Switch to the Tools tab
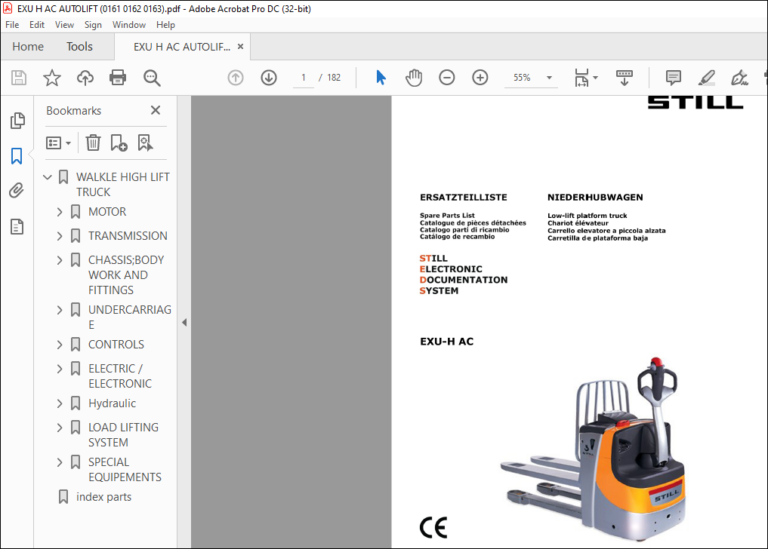768x549 pixels. 79,47
